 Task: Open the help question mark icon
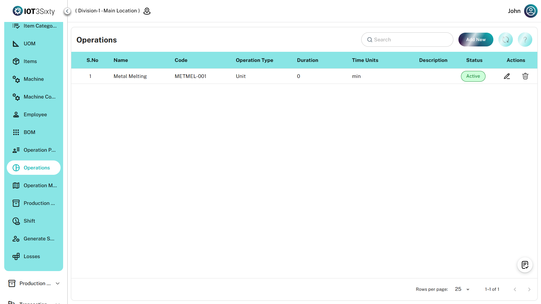525,40
